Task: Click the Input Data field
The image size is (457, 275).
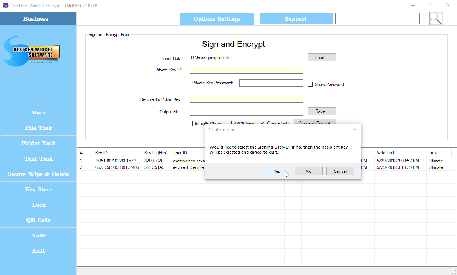Action: (x=246, y=58)
